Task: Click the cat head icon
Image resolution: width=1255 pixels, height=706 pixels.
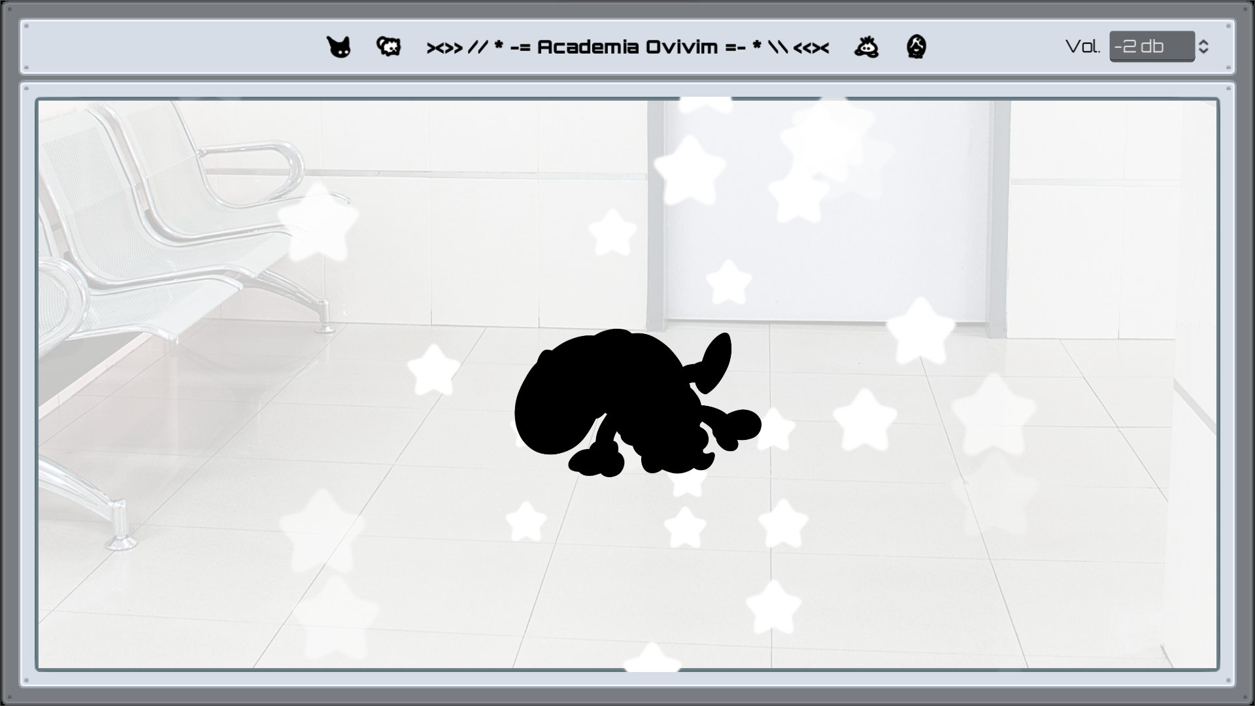Action: coord(339,47)
